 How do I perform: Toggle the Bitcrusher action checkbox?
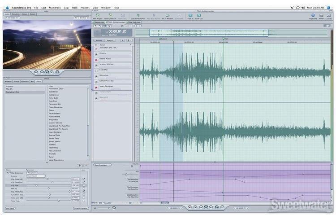(x=96, y=76)
